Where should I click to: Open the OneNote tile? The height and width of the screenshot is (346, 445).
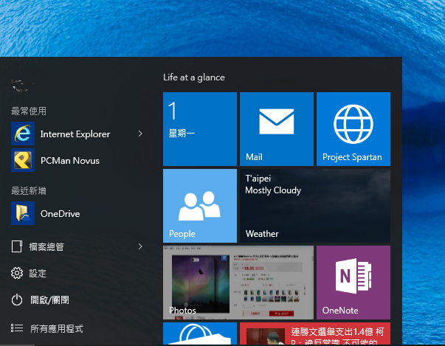[x=353, y=283]
